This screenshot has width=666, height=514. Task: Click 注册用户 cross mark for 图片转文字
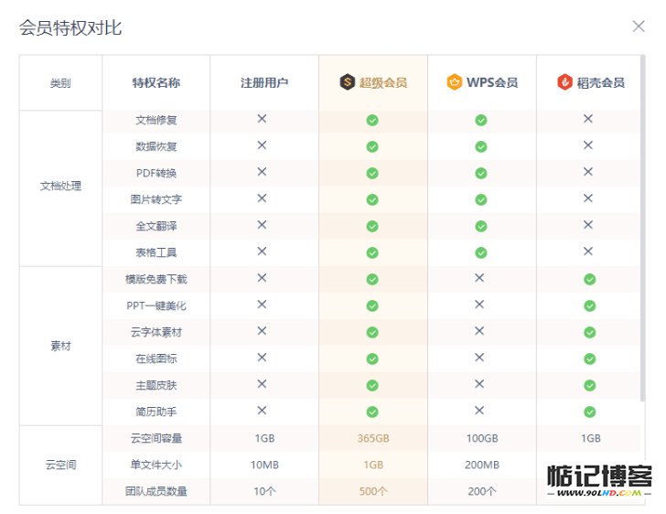(x=262, y=198)
